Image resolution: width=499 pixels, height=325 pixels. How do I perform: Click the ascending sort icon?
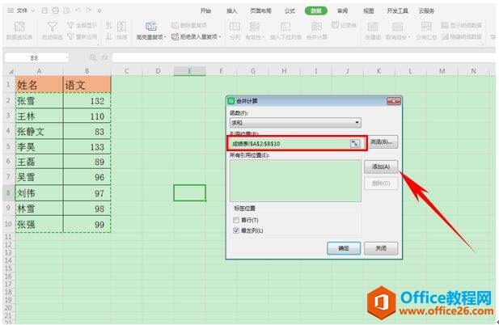(108, 25)
